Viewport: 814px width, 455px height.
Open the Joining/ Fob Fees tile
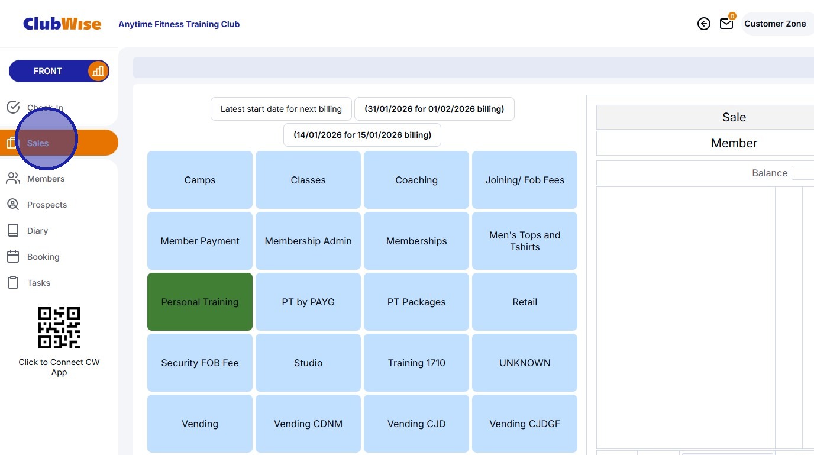pyautogui.click(x=525, y=180)
